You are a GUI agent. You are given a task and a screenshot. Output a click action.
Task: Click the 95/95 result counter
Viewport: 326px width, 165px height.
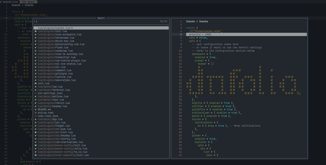tap(163, 21)
